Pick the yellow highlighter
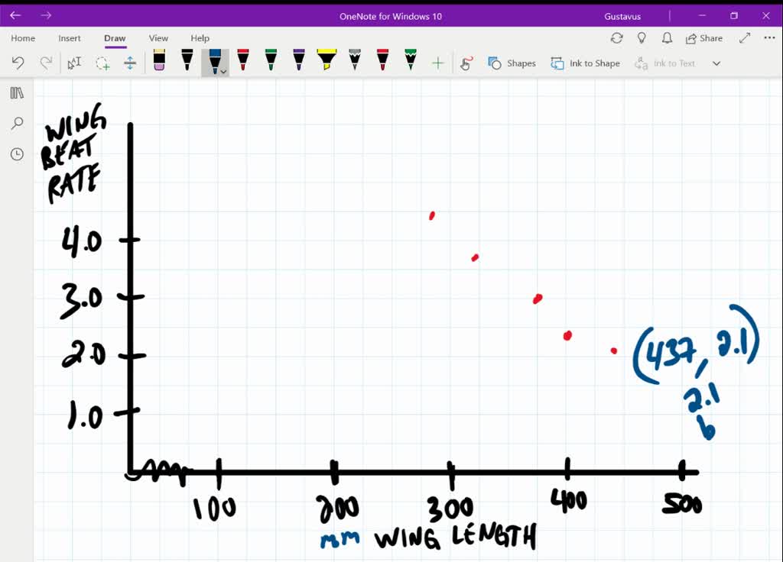The width and height of the screenshot is (783, 562). coord(328,63)
